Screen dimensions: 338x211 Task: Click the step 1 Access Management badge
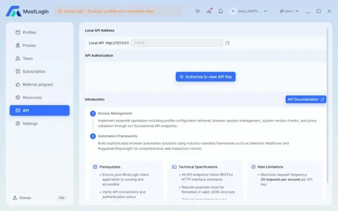(93, 114)
